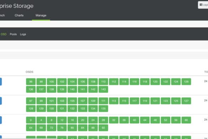208x139 pixels.
Task: Open OSD 105 badge
Action: pyautogui.click(x=72, y=101)
